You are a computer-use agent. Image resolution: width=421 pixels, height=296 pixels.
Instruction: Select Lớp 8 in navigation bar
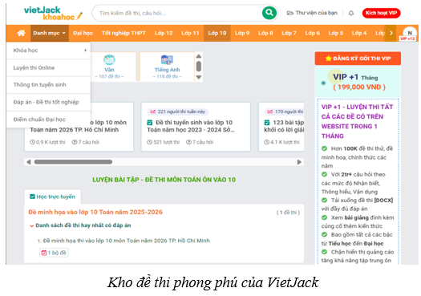pyautogui.click(x=265, y=33)
